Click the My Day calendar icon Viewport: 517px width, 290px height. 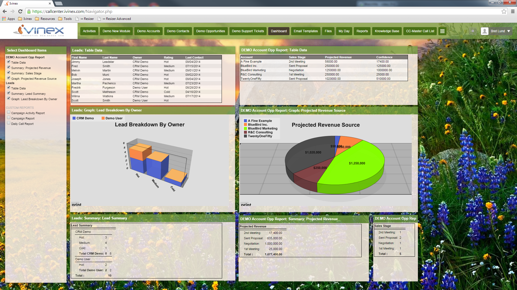click(x=343, y=31)
